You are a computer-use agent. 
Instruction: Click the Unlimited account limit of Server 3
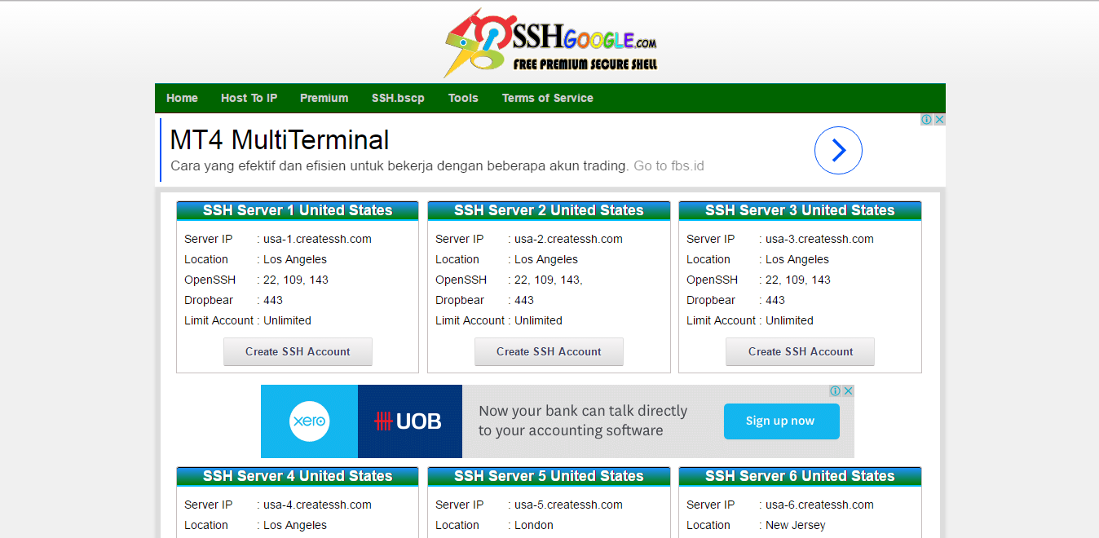pos(789,320)
